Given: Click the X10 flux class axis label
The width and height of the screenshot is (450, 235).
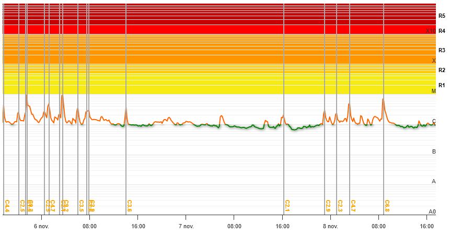Looking at the screenshot, I should pos(430,31).
